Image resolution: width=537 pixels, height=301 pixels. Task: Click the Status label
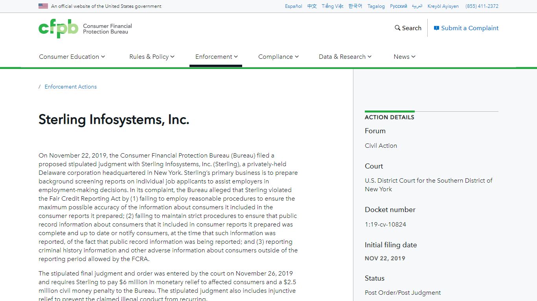tap(375, 278)
